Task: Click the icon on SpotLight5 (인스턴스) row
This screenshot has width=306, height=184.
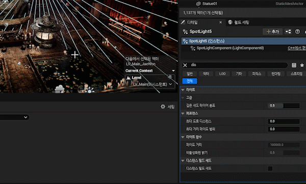Action: tap(185, 41)
